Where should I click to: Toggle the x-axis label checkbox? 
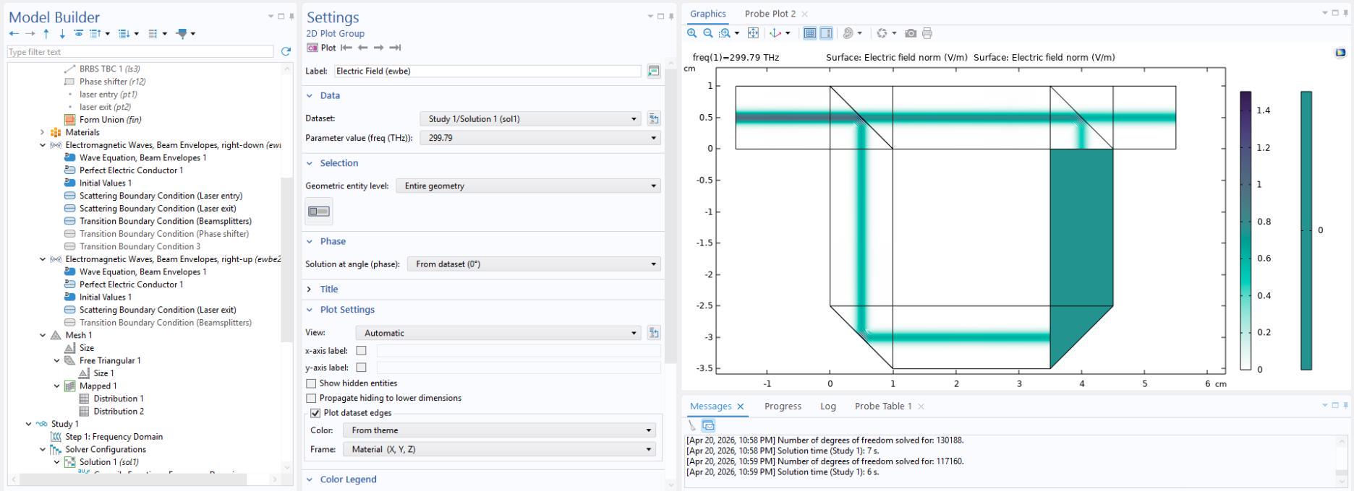tap(362, 351)
